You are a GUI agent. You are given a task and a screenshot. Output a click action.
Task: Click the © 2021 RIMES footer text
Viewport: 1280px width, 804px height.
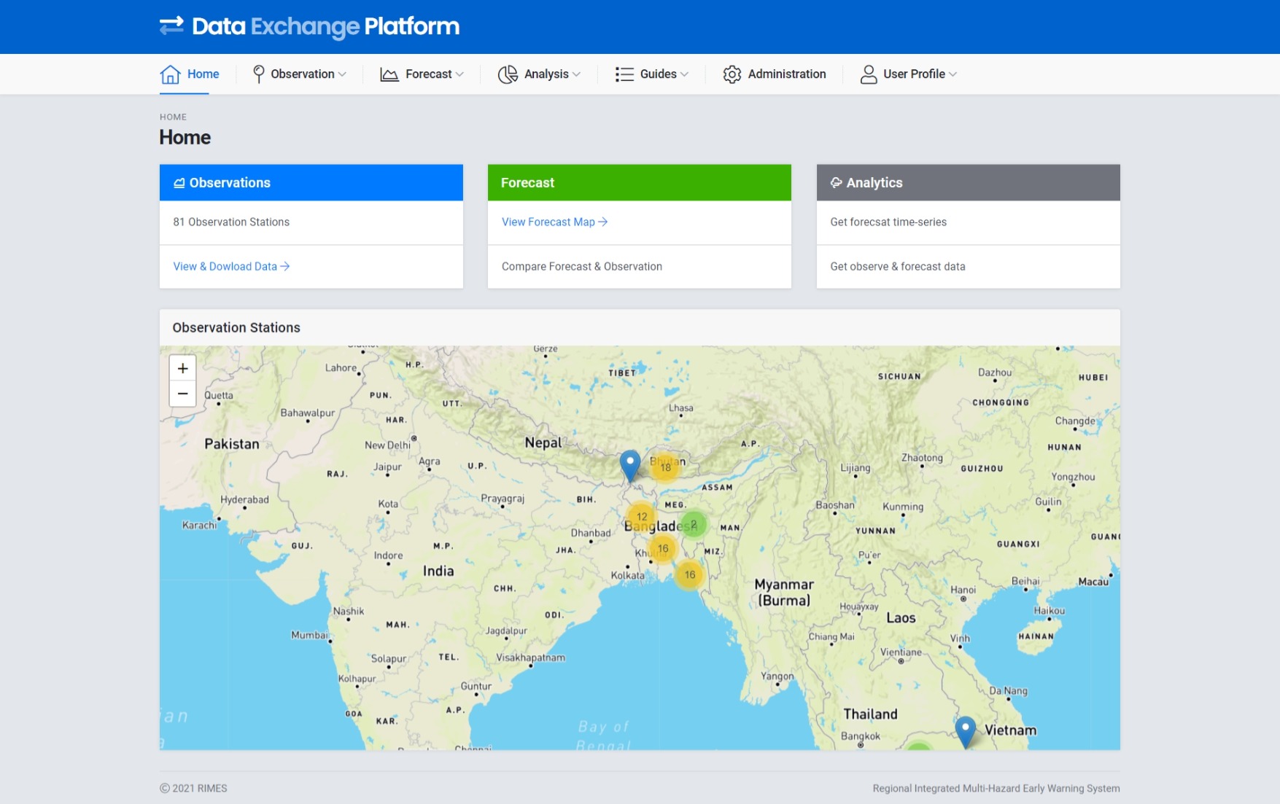[193, 789]
